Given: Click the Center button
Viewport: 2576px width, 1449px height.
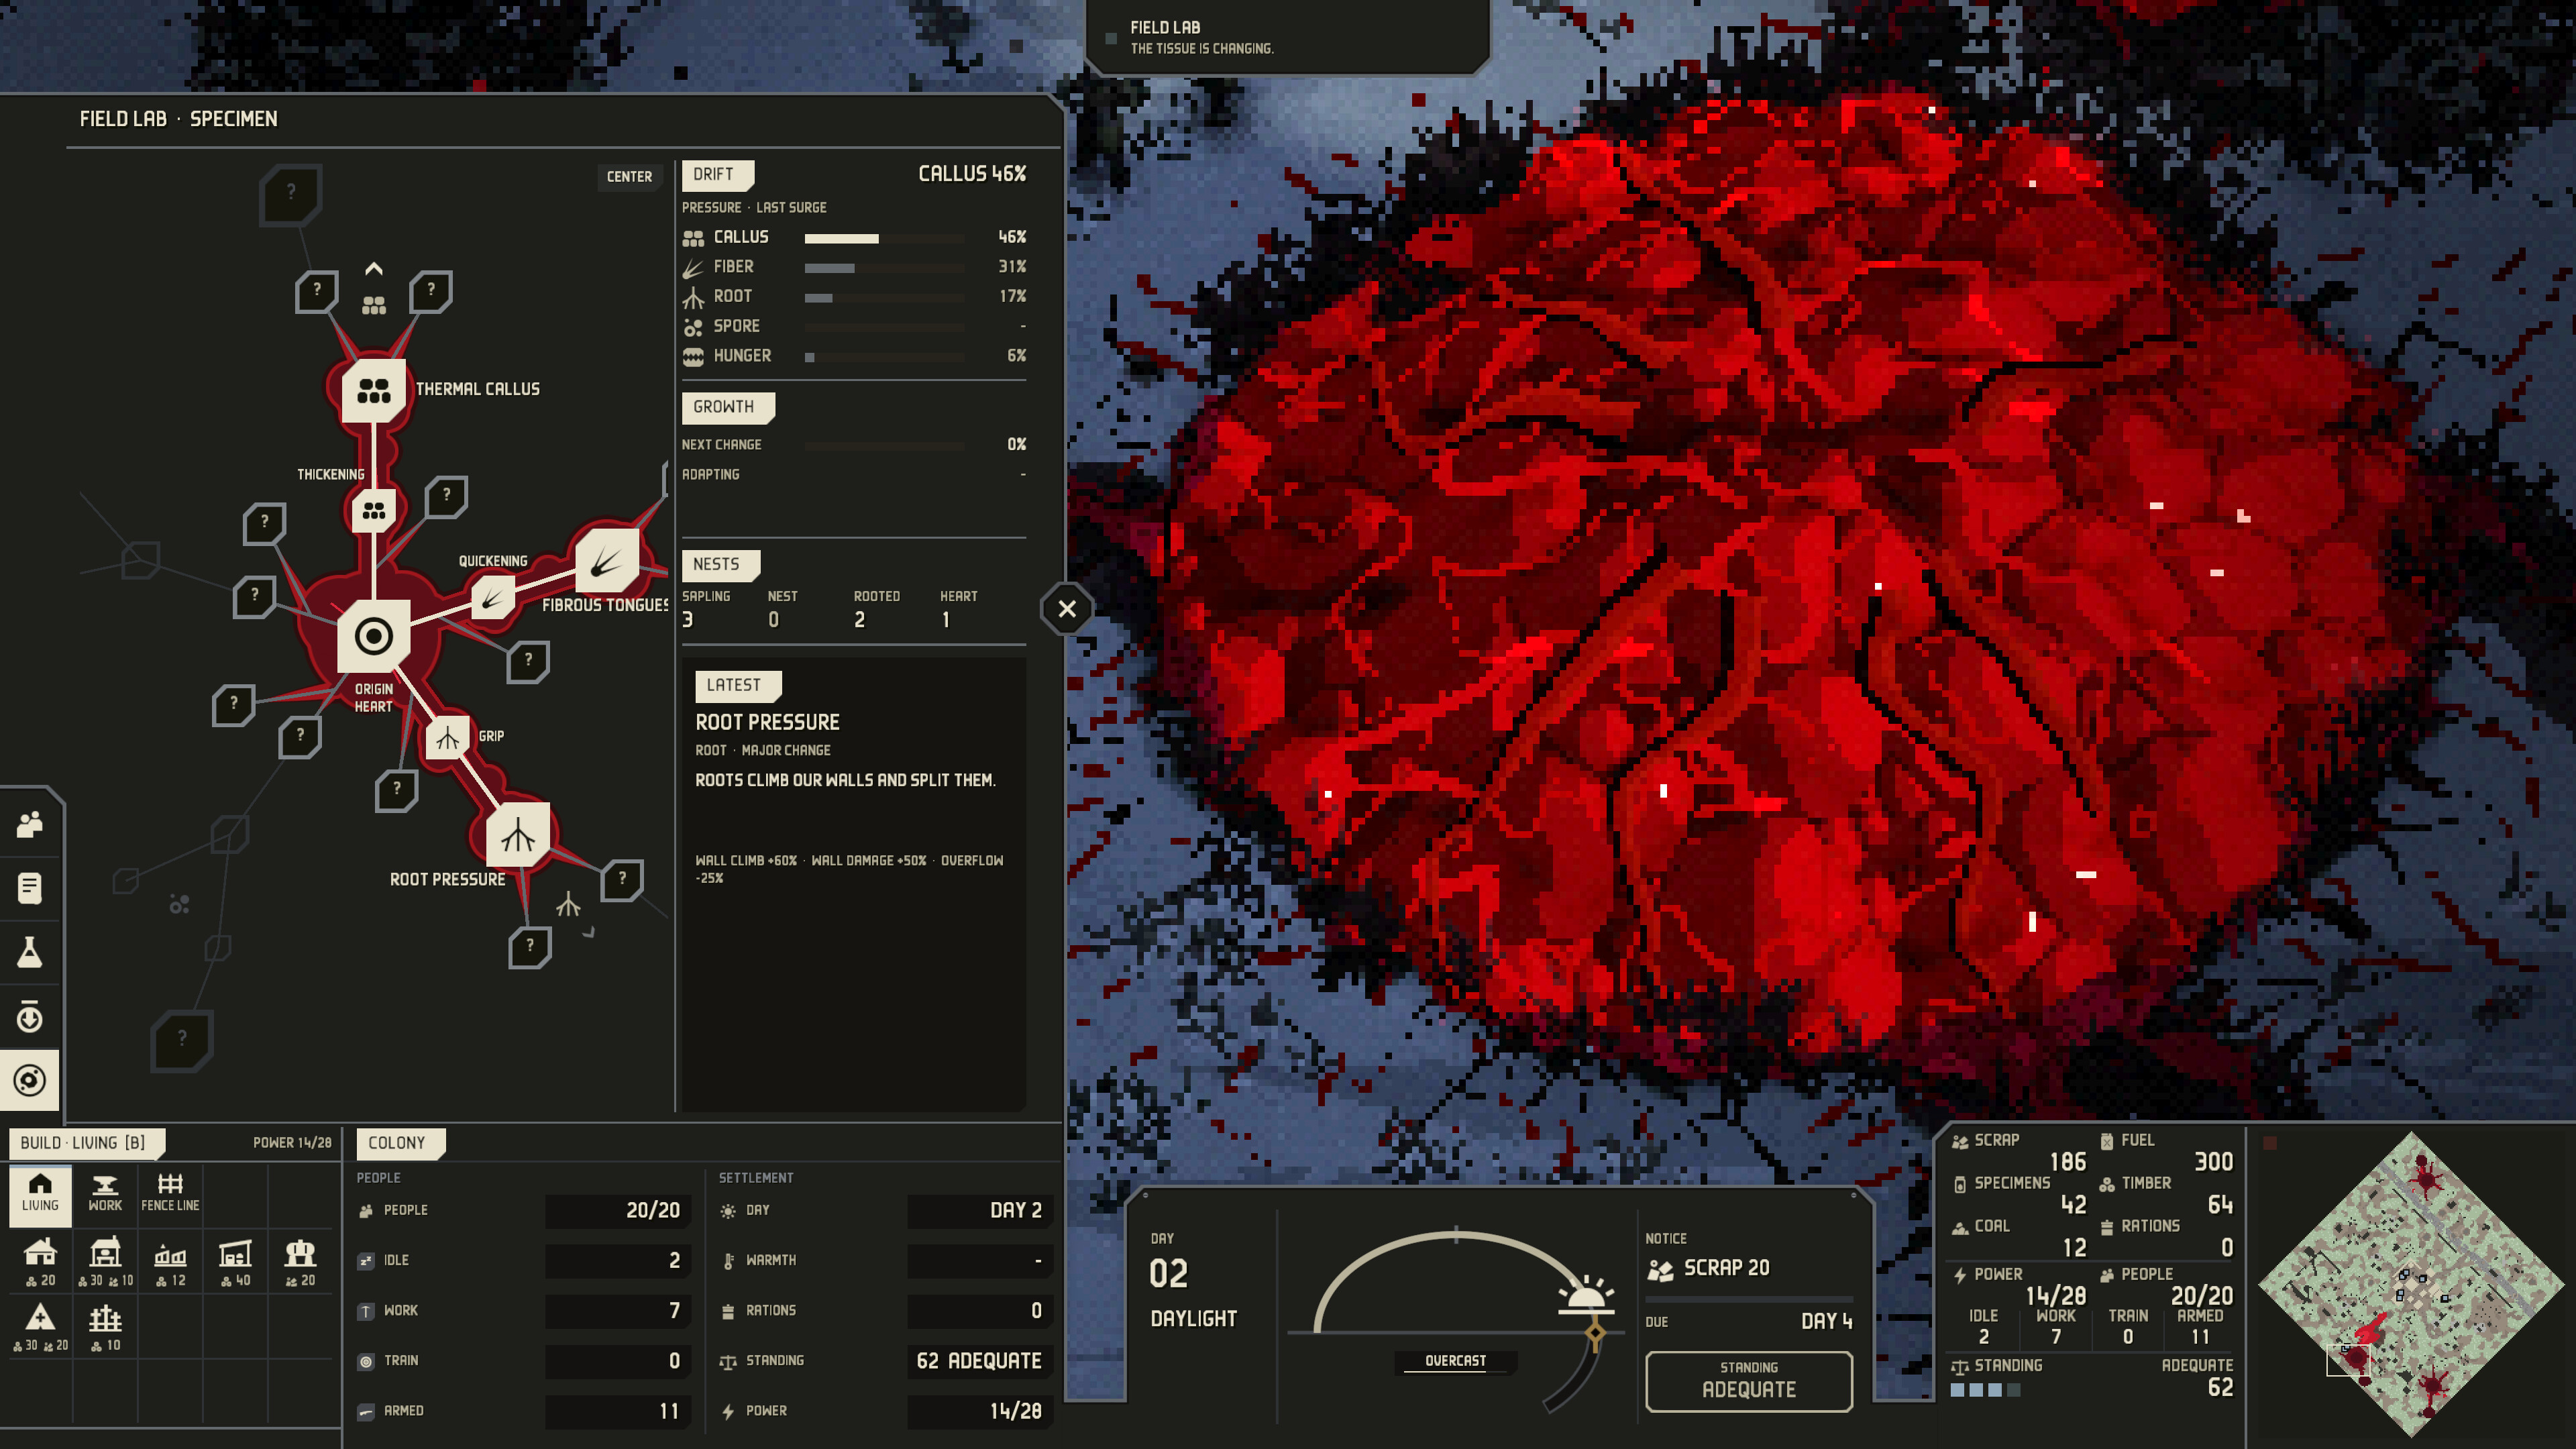Looking at the screenshot, I should pyautogui.click(x=629, y=177).
